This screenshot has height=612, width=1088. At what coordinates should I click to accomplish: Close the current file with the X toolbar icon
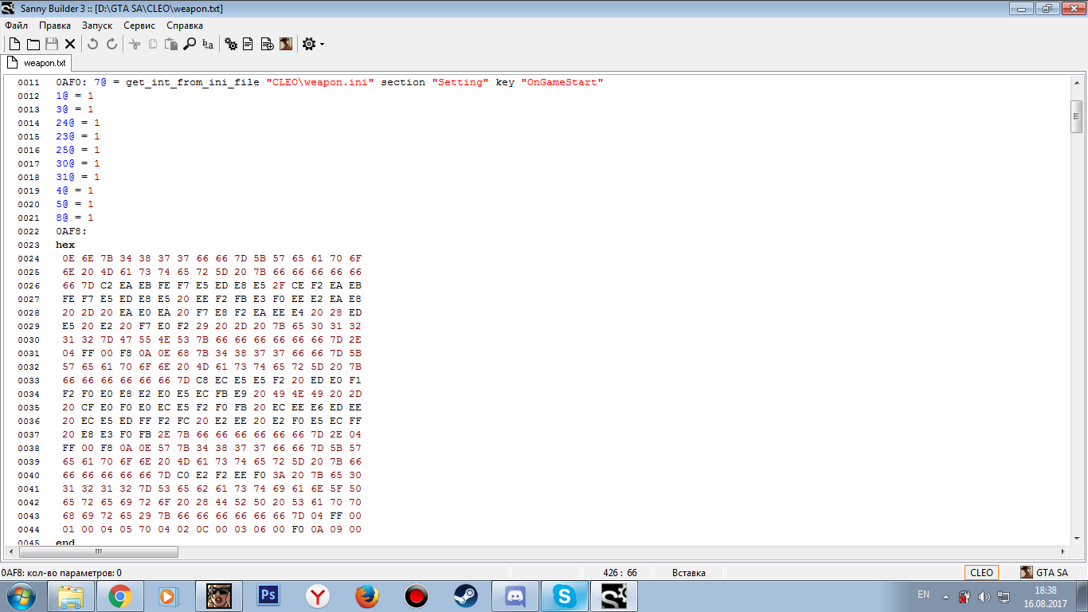(70, 45)
